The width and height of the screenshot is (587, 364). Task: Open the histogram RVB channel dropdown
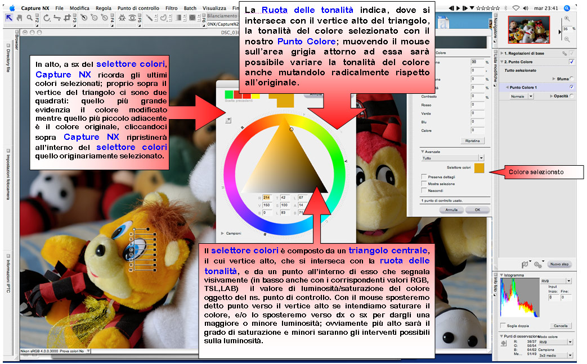click(556, 281)
